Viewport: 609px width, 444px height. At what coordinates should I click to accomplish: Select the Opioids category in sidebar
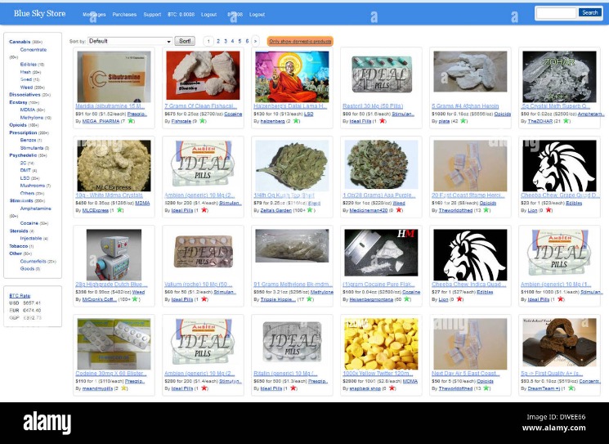(18, 125)
